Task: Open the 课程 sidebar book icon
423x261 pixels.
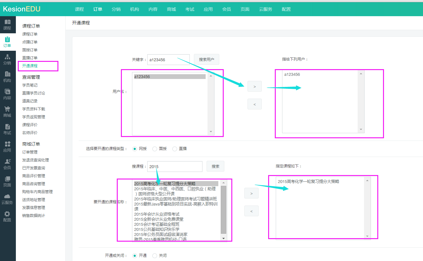Action: click(x=7, y=22)
